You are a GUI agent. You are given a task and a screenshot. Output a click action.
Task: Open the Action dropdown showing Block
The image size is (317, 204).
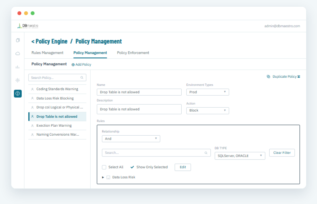tap(208, 110)
